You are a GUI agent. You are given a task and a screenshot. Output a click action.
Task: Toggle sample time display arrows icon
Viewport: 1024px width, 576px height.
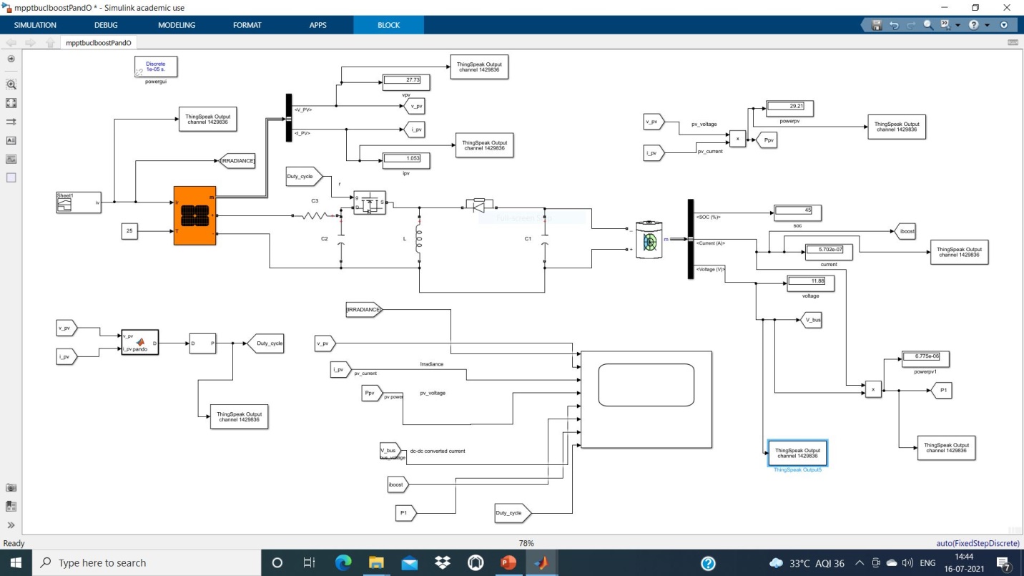pos(11,122)
